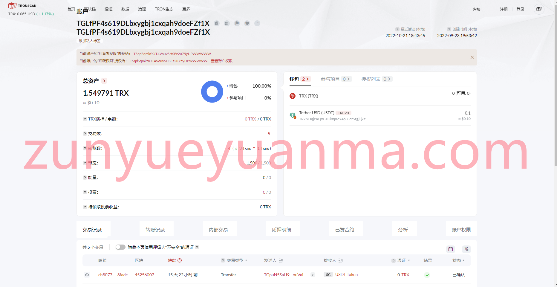
Task: Open the calendar date filter
Action: (x=451, y=249)
